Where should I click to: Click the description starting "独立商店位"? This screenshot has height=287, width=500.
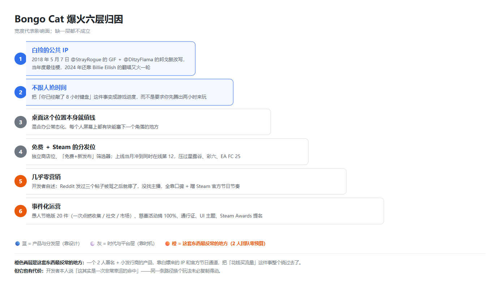[x=136, y=156]
